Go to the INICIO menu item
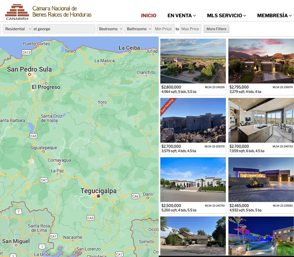Image resolution: width=294 pixels, height=257 pixels. (148, 15)
